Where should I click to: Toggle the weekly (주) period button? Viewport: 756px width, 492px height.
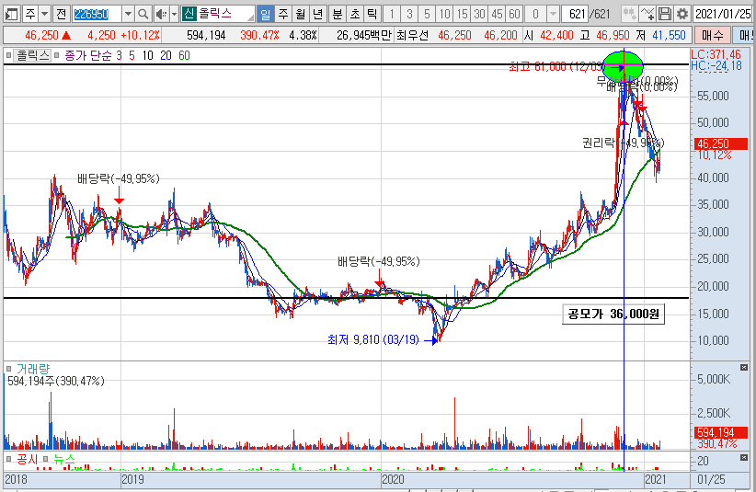pos(282,14)
